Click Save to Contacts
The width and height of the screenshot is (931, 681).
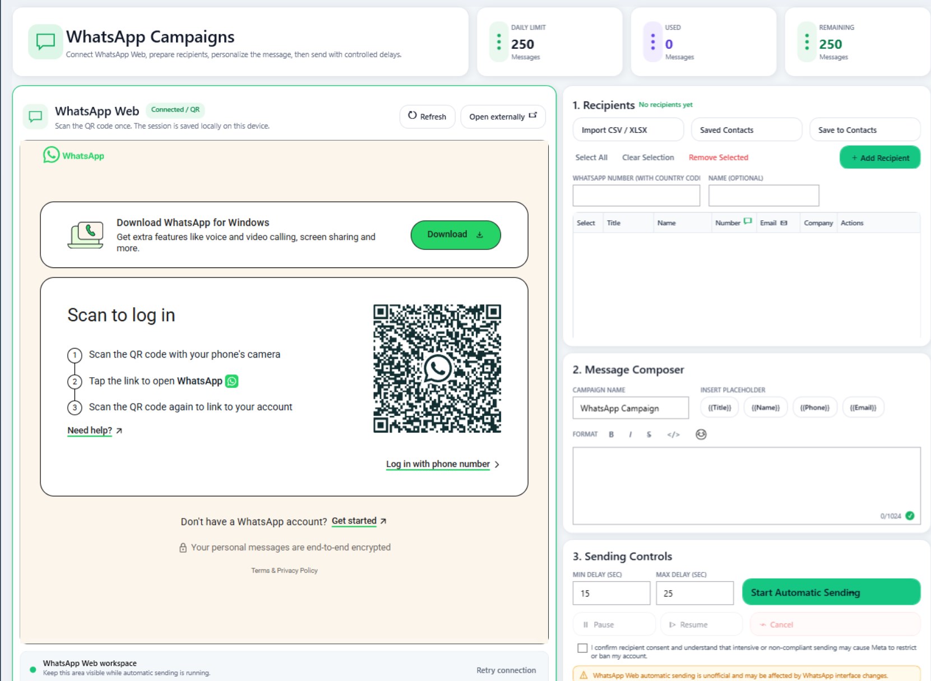(864, 129)
